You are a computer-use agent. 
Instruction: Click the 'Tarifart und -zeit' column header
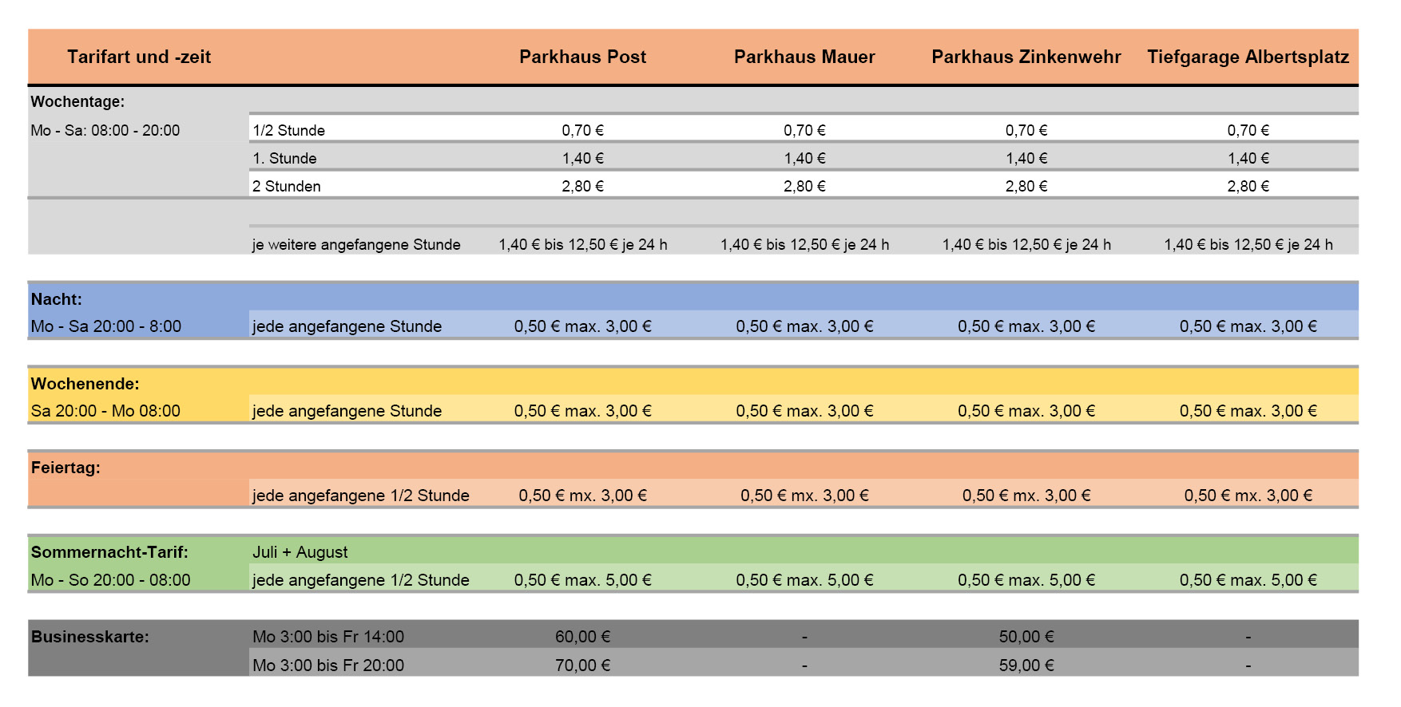[x=139, y=57]
